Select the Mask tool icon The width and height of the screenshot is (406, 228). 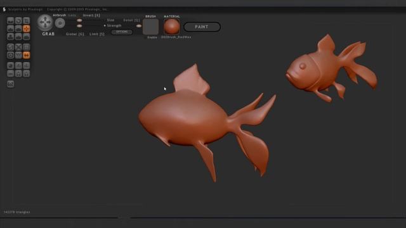point(10,55)
